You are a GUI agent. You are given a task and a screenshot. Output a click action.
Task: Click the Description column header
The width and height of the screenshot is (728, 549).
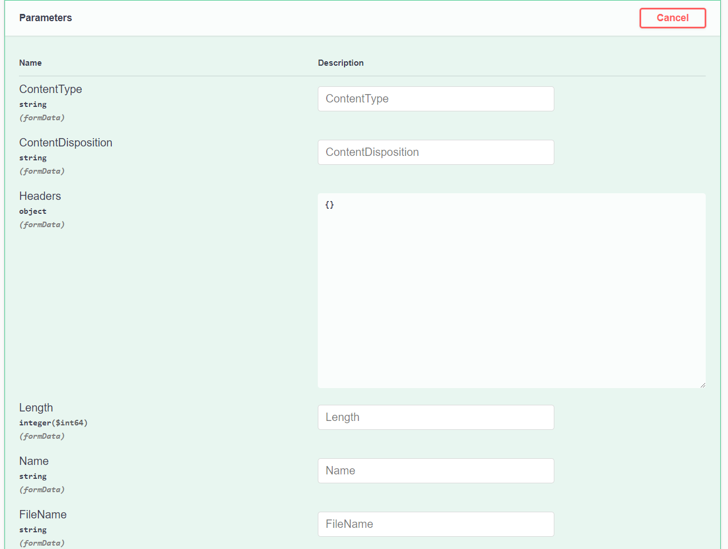pyautogui.click(x=341, y=63)
